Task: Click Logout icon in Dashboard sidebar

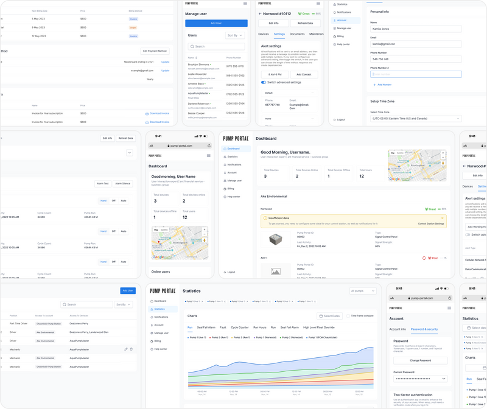Action: click(225, 272)
